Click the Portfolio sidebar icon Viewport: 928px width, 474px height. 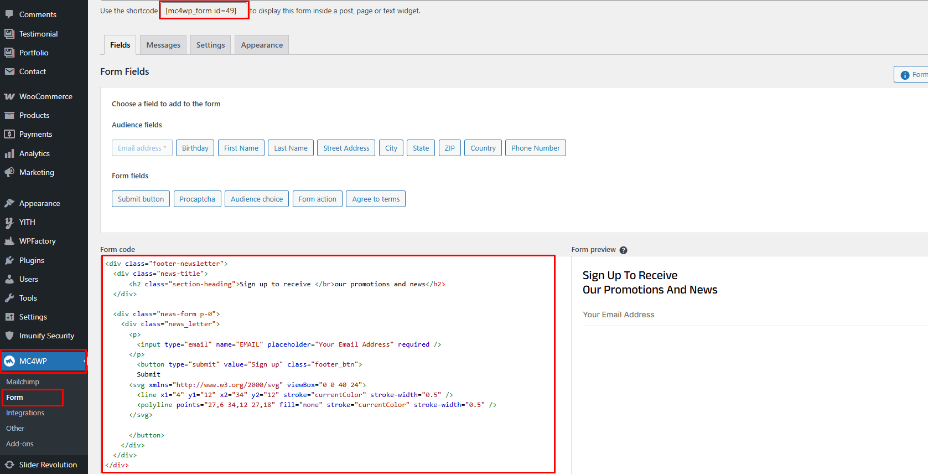(9, 53)
